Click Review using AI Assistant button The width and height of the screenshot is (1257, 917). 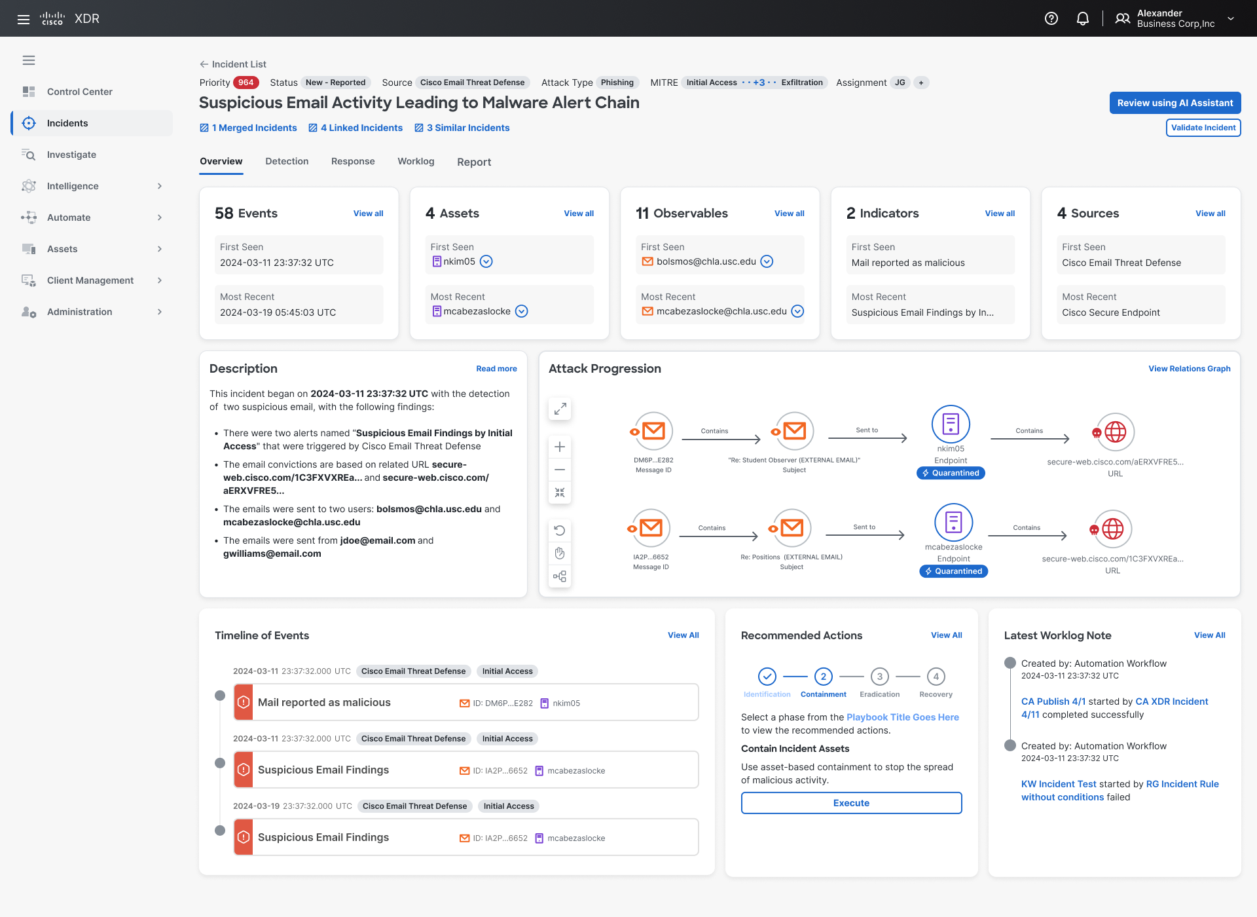coord(1175,103)
